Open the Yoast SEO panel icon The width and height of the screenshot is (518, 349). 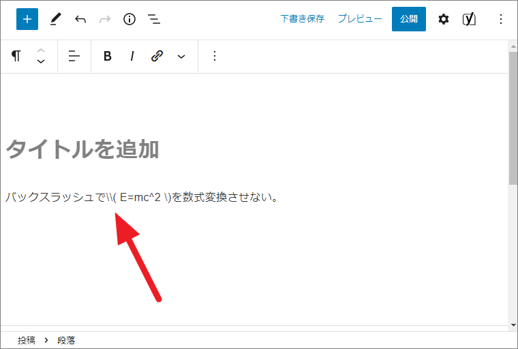click(x=469, y=19)
